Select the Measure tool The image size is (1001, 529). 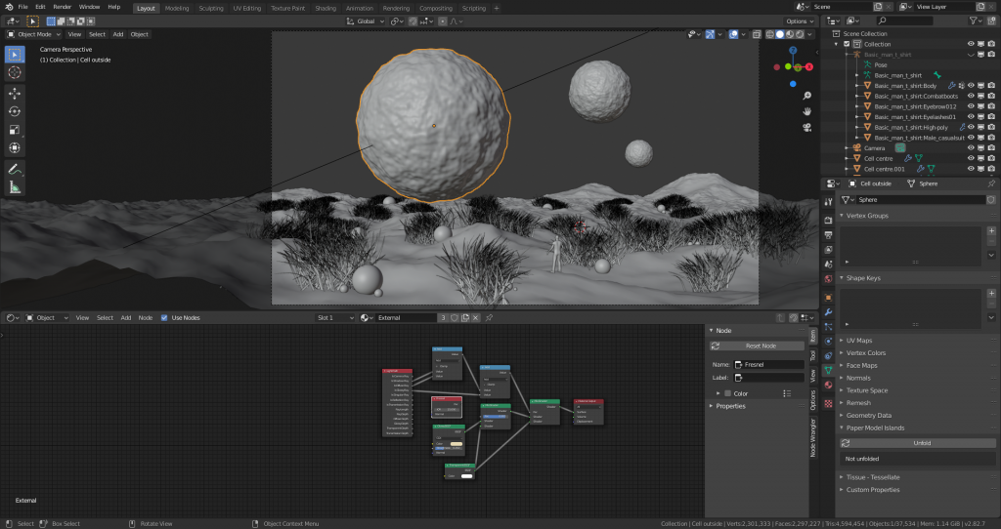pos(15,187)
